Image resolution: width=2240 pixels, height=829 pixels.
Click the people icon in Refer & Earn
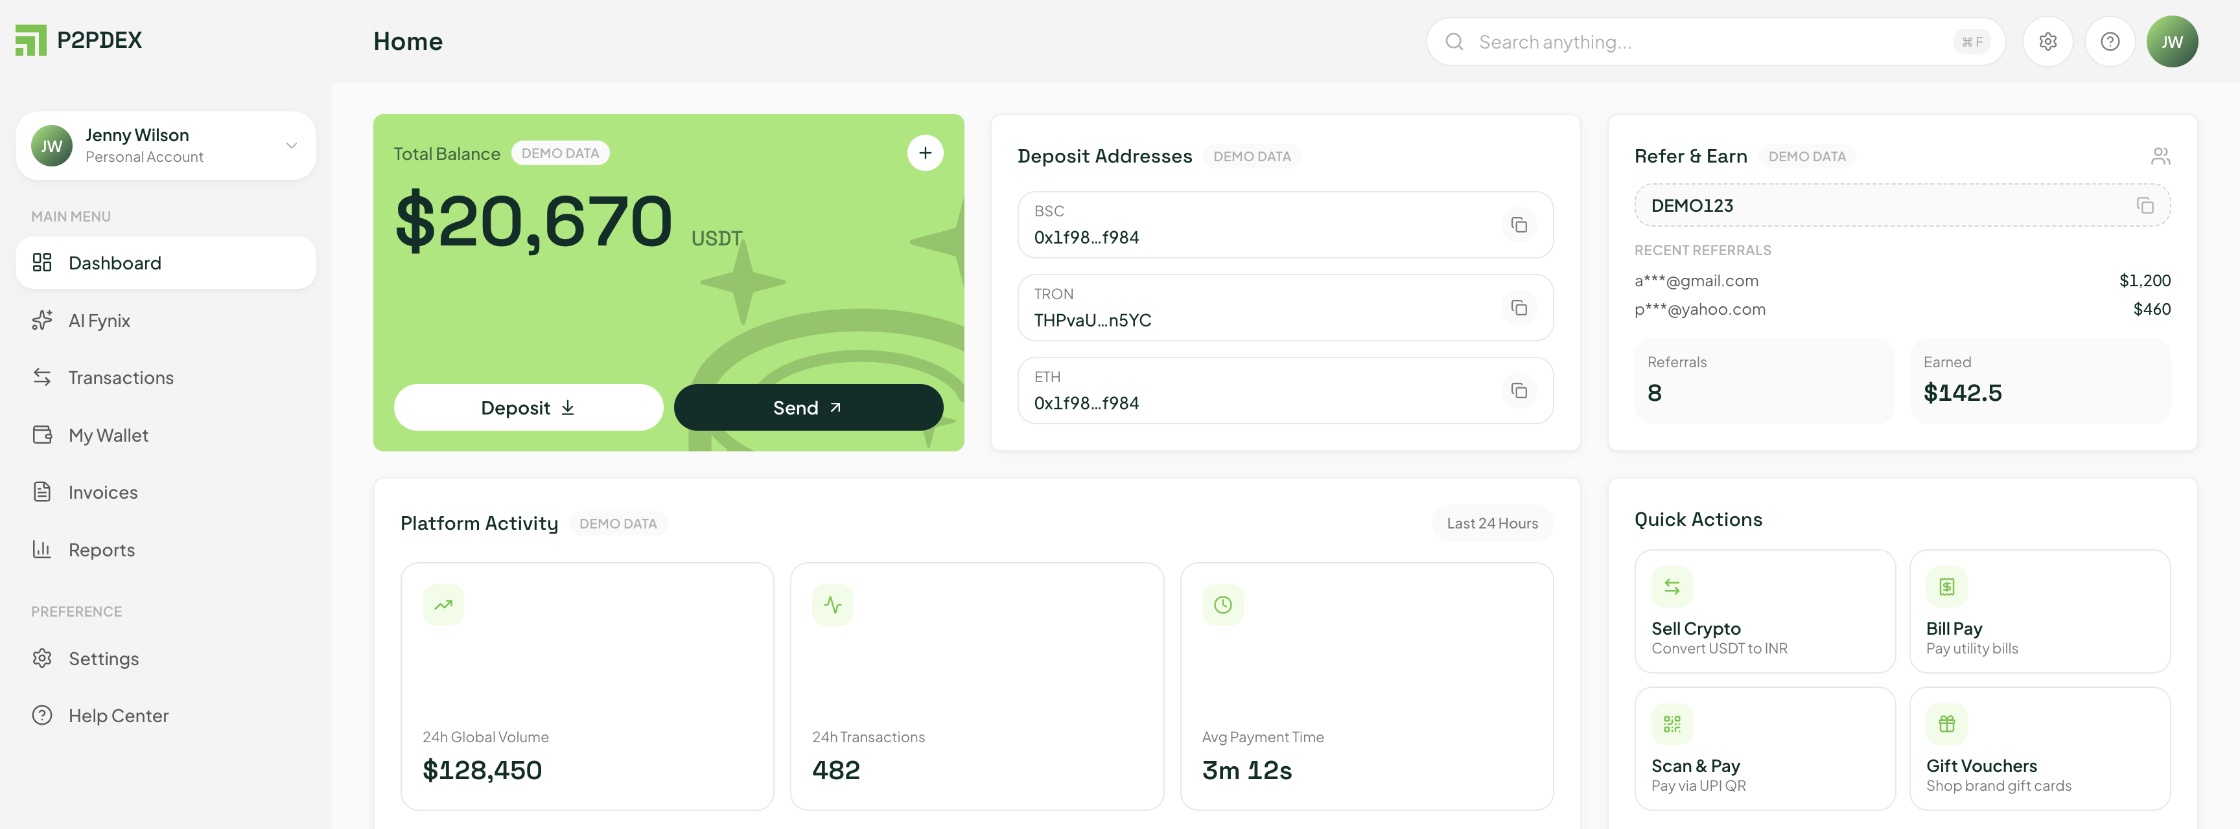click(x=2161, y=157)
